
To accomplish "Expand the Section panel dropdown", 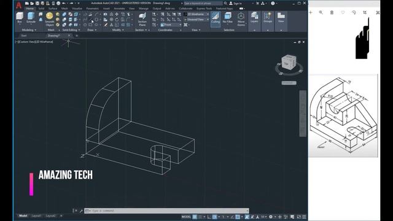I will pyautogui.click(x=141, y=30).
